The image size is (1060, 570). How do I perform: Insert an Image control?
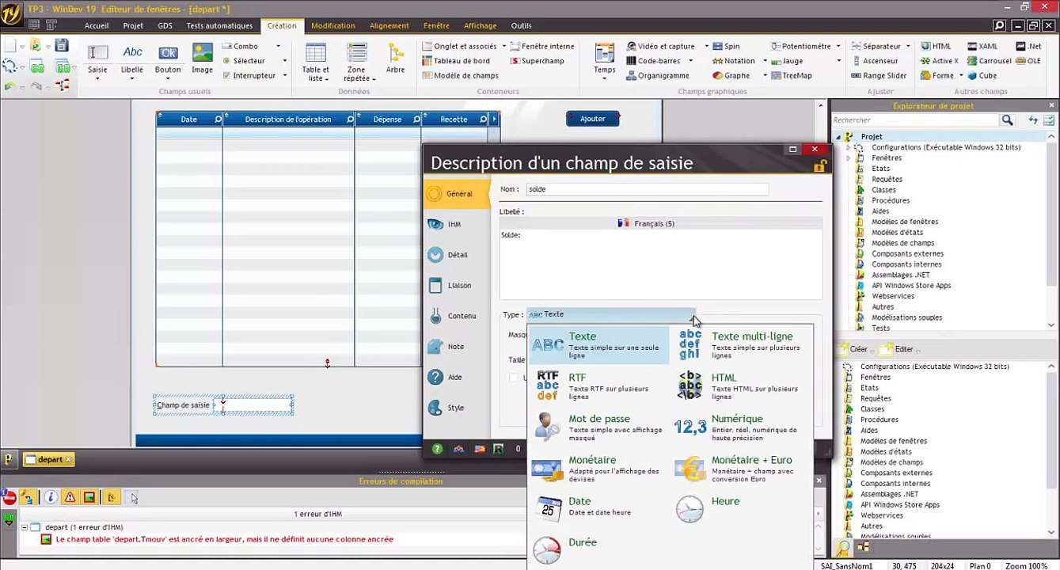pyautogui.click(x=202, y=59)
